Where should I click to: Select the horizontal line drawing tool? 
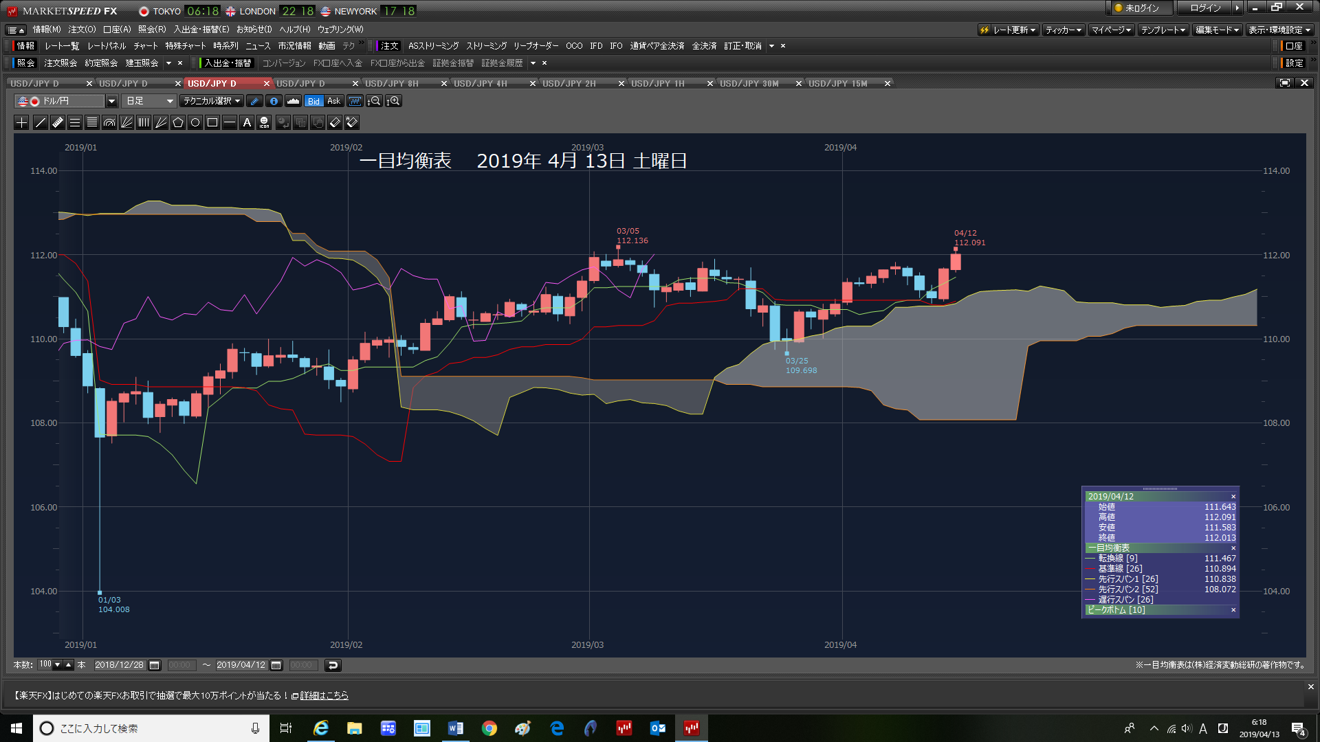[230, 122]
